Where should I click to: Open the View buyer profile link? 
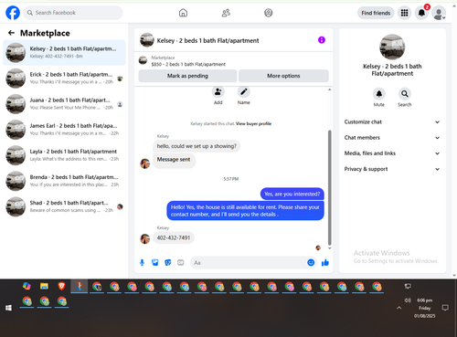coord(253,123)
